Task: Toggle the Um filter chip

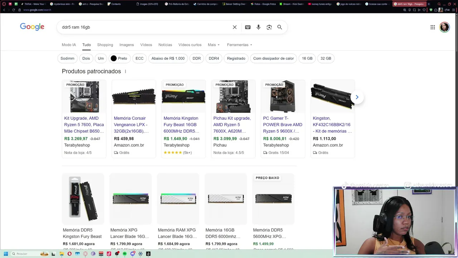Action: tap(101, 58)
